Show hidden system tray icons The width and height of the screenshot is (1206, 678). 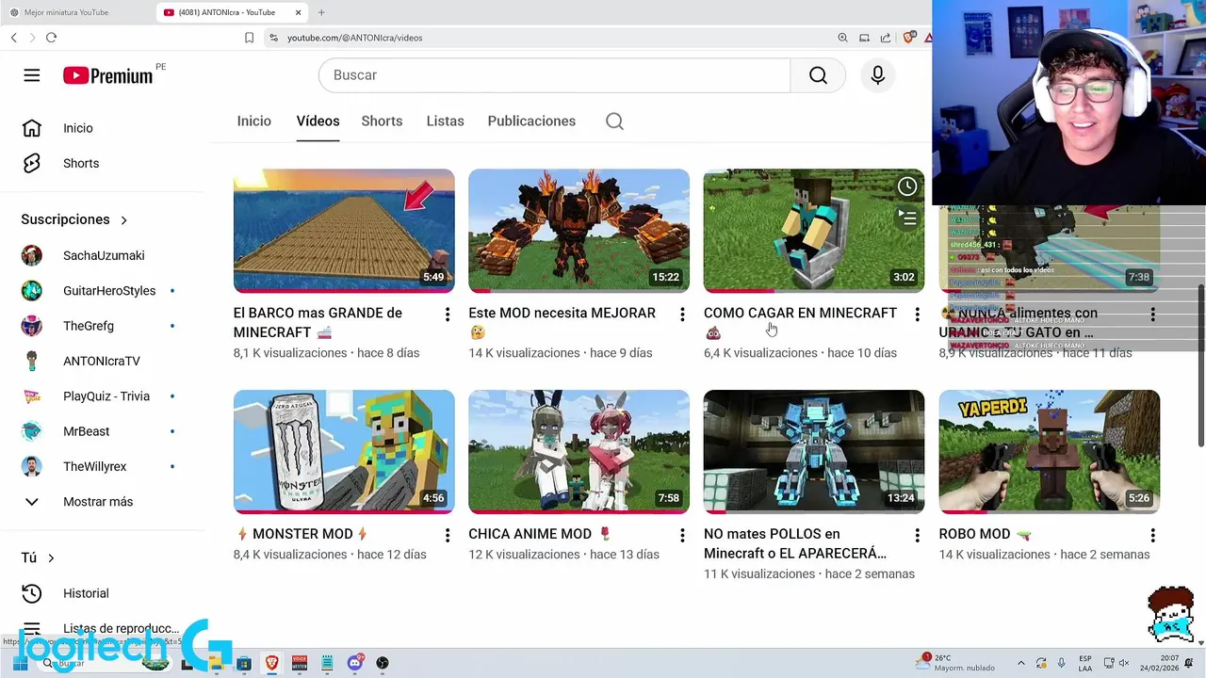click(1021, 663)
